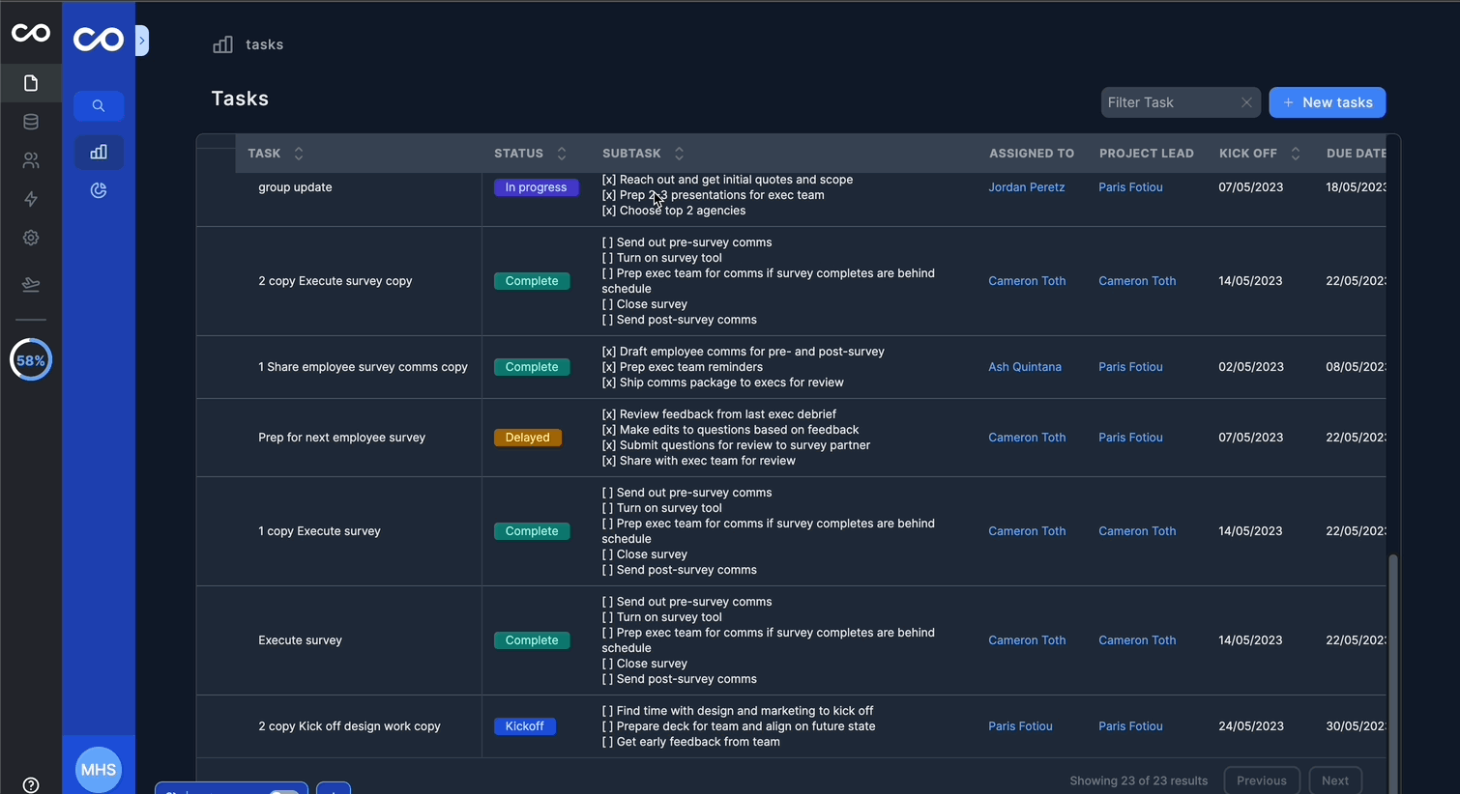This screenshot has height=794, width=1460.
Task: Open Ash Quintana assignee link
Action: 1024,367
